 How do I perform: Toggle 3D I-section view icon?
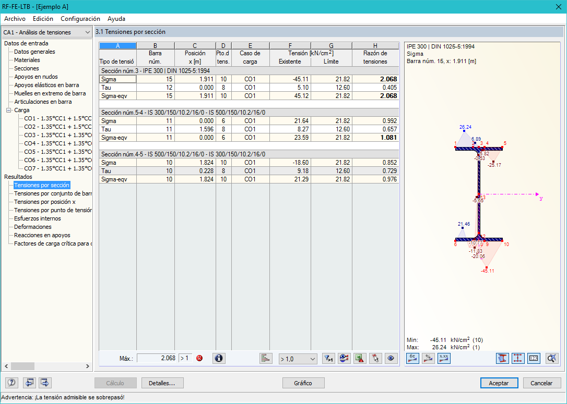coord(502,358)
